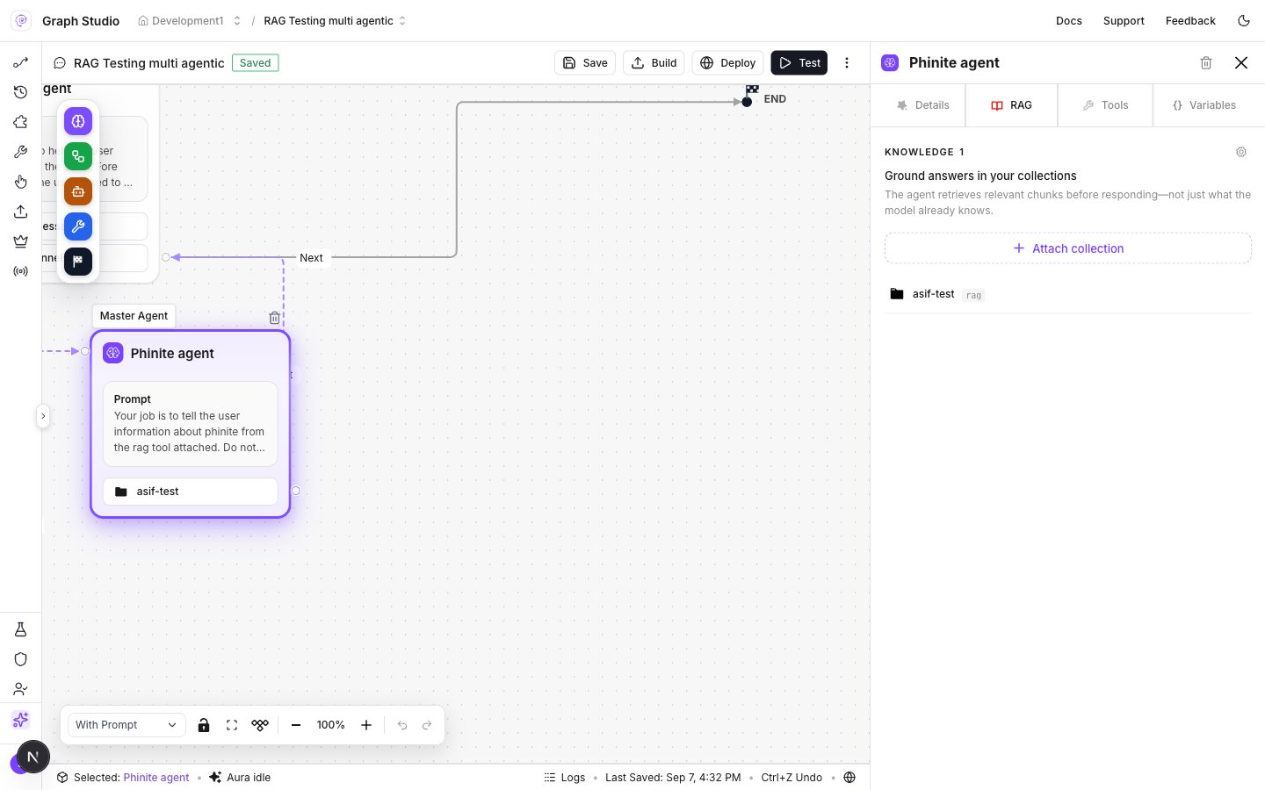
Task: Click the auto-layout icon in canvas toolbar
Action: point(260,725)
